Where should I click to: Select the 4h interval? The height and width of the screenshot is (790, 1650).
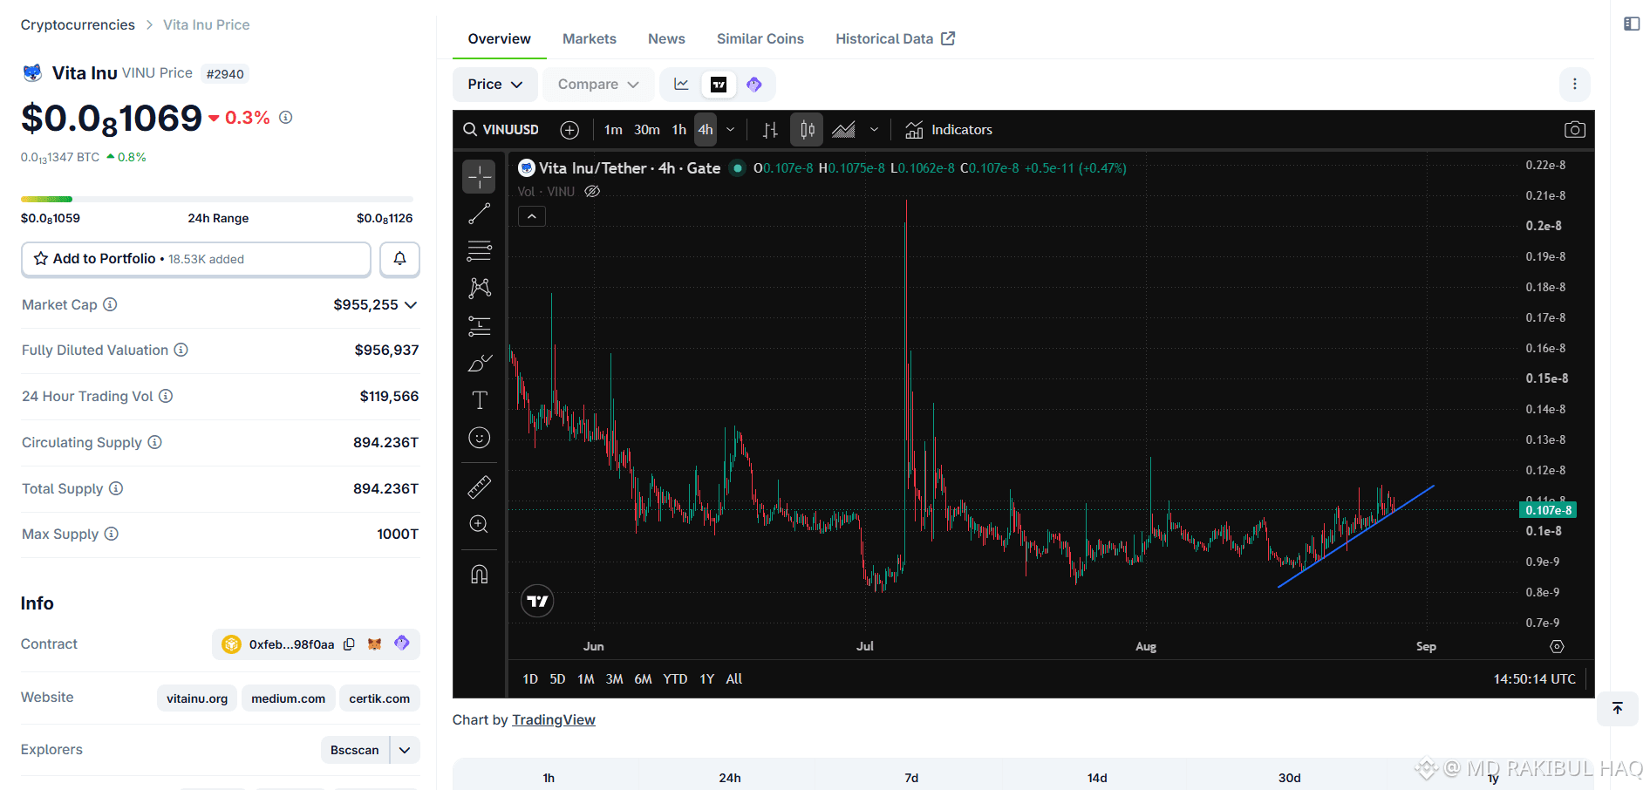[706, 130]
